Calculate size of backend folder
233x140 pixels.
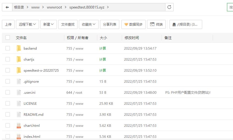tap(102, 49)
